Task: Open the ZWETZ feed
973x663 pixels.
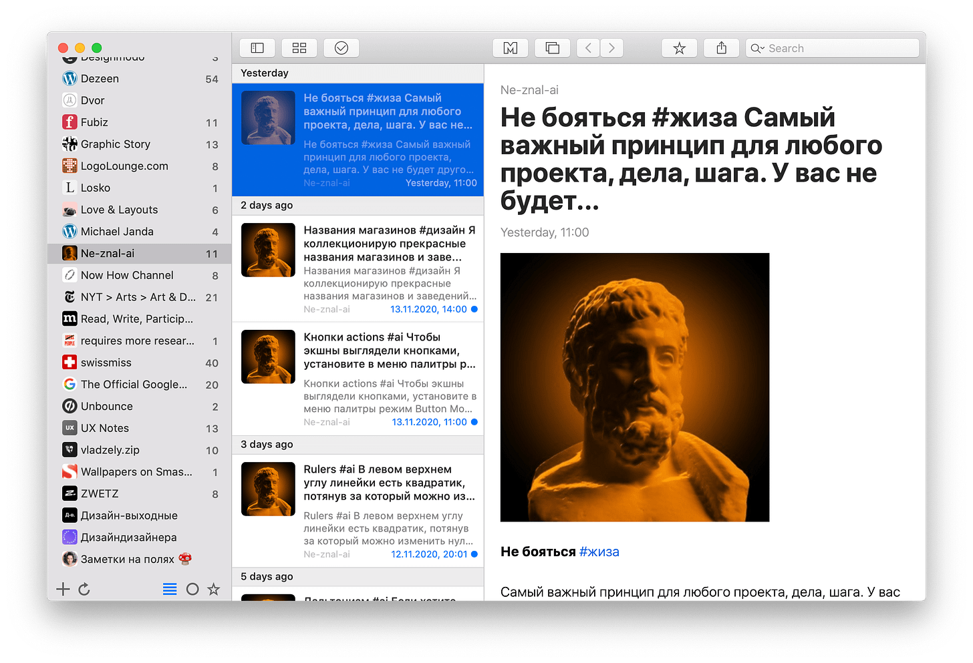Action: 140,493
